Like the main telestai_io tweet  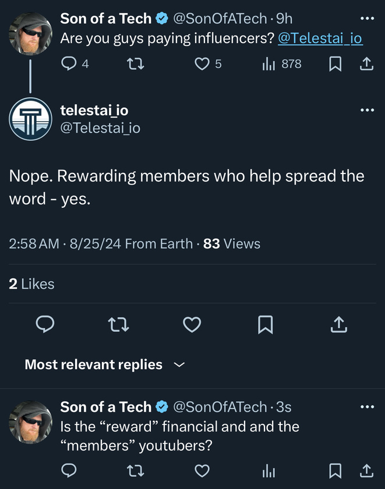pyautogui.click(x=192, y=324)
